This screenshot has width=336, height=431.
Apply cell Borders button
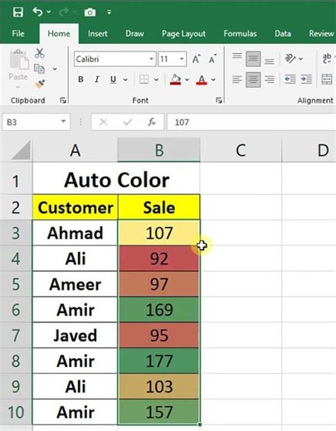(x=144, y=80)
